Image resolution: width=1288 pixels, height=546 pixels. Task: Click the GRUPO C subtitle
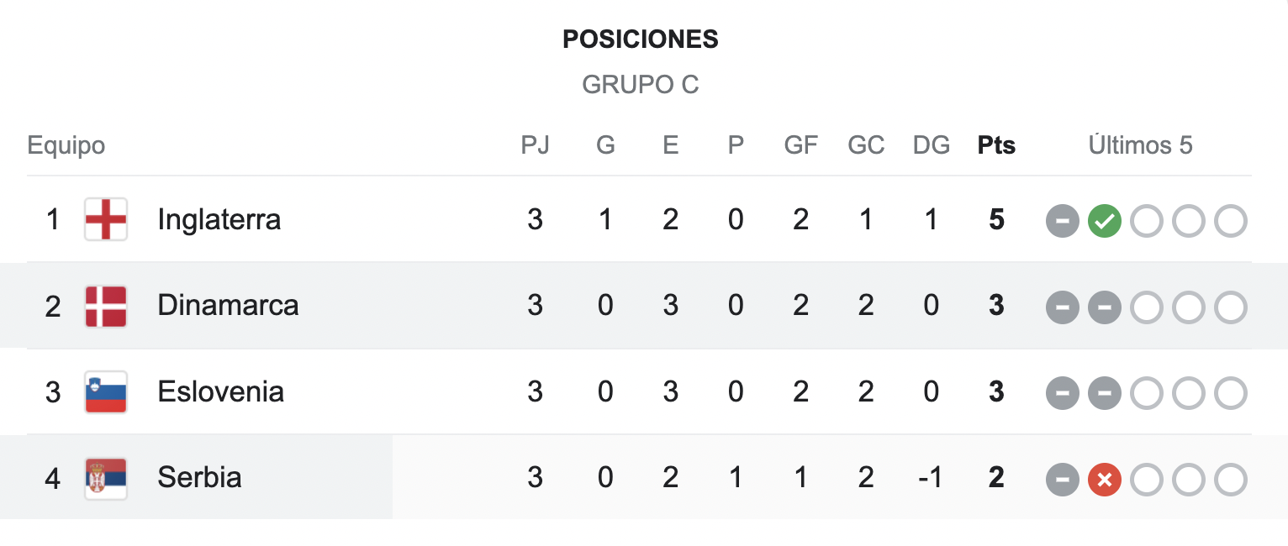pos(641,85)
